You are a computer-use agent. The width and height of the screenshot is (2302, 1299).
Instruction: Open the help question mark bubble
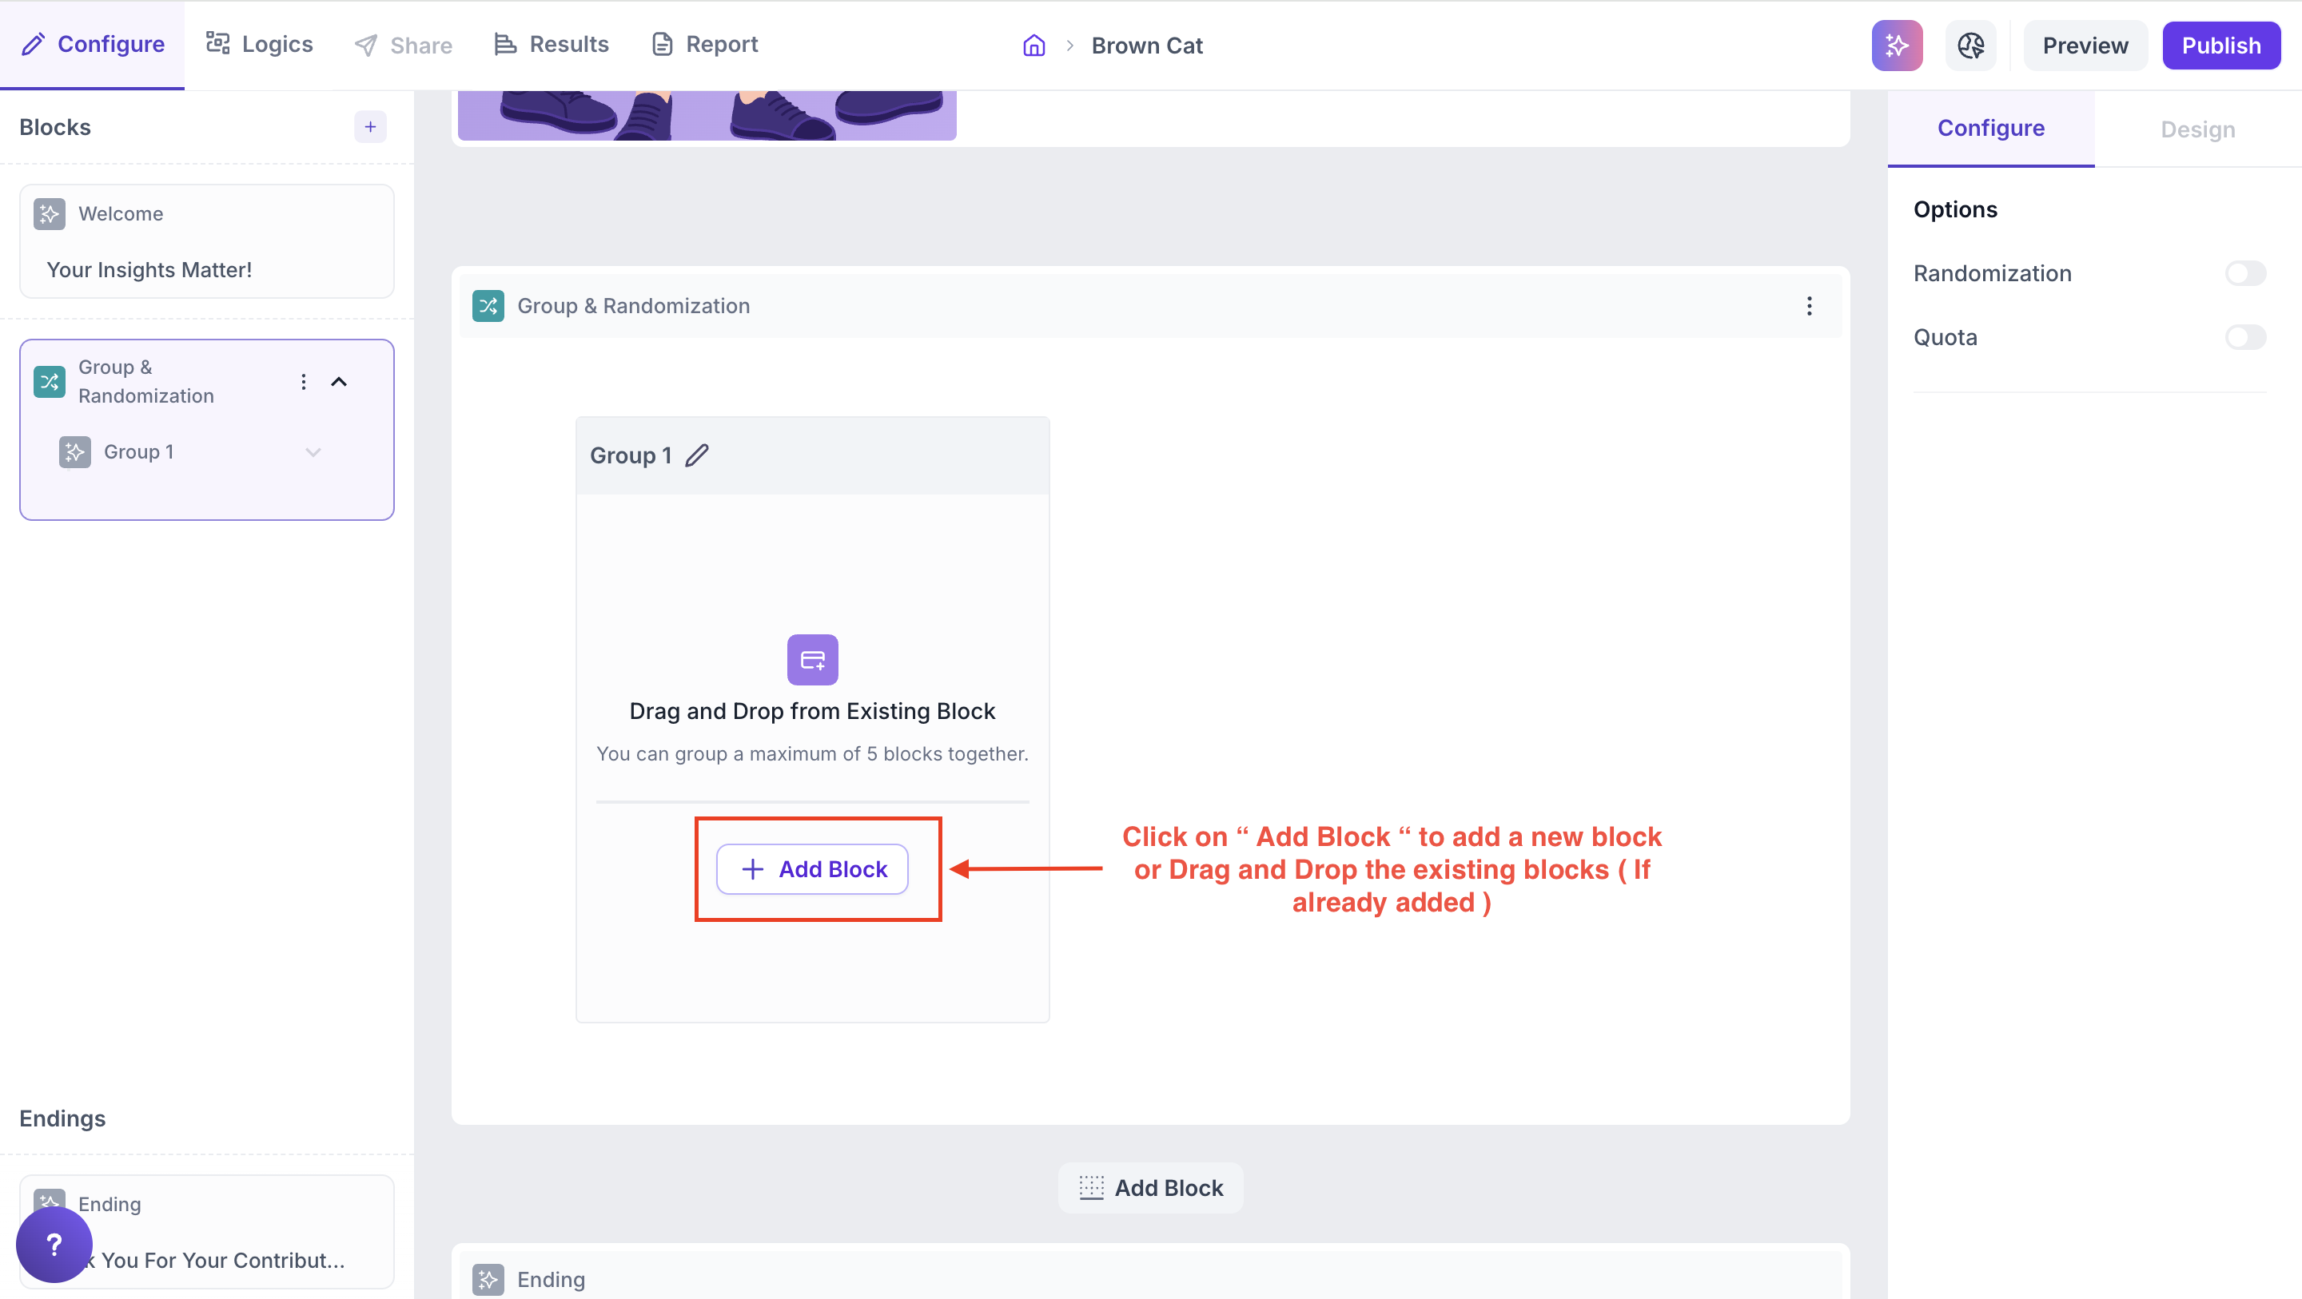point(54,1244)
